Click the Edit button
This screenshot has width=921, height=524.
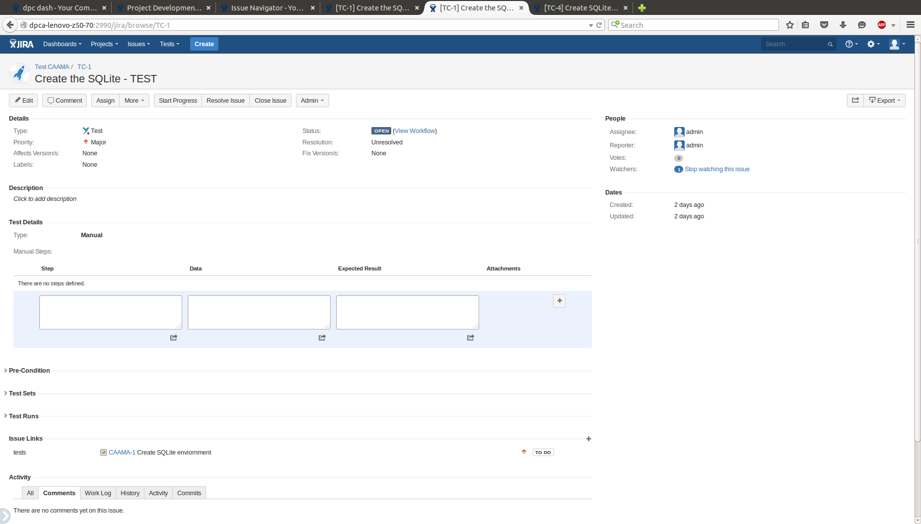(x=23, y=100)
